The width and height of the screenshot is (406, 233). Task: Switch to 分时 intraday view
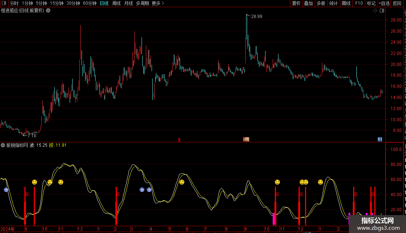(14, 3)
